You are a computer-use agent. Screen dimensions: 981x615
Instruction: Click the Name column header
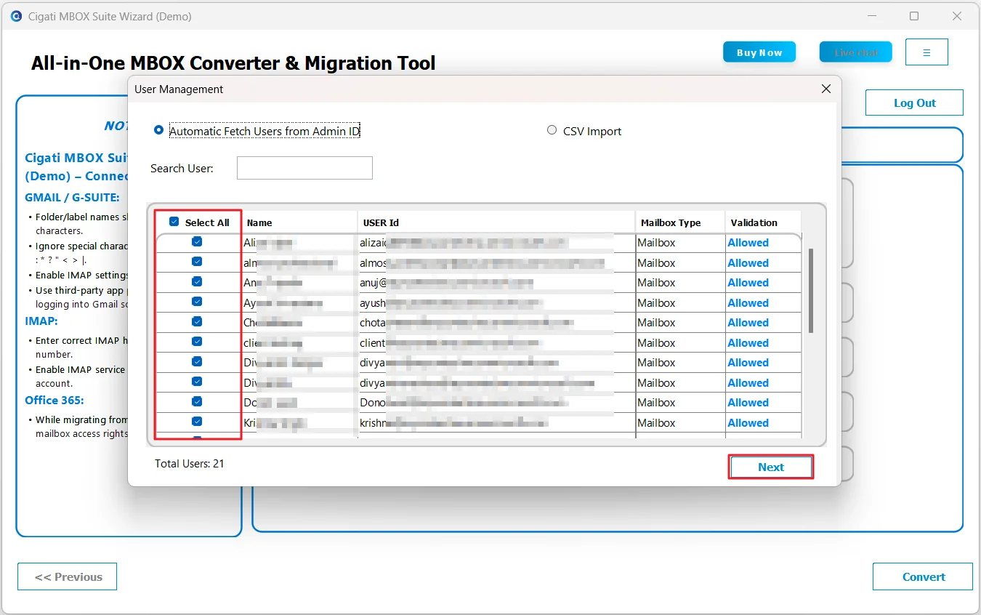pos(299,222)
